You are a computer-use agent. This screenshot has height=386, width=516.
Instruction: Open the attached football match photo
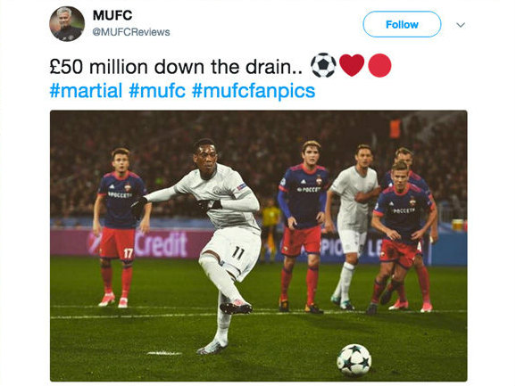coord(258,246)
